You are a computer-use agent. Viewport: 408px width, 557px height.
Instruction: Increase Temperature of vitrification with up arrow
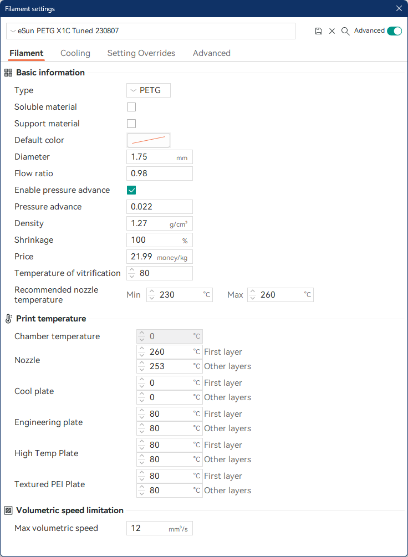[132, 270]
